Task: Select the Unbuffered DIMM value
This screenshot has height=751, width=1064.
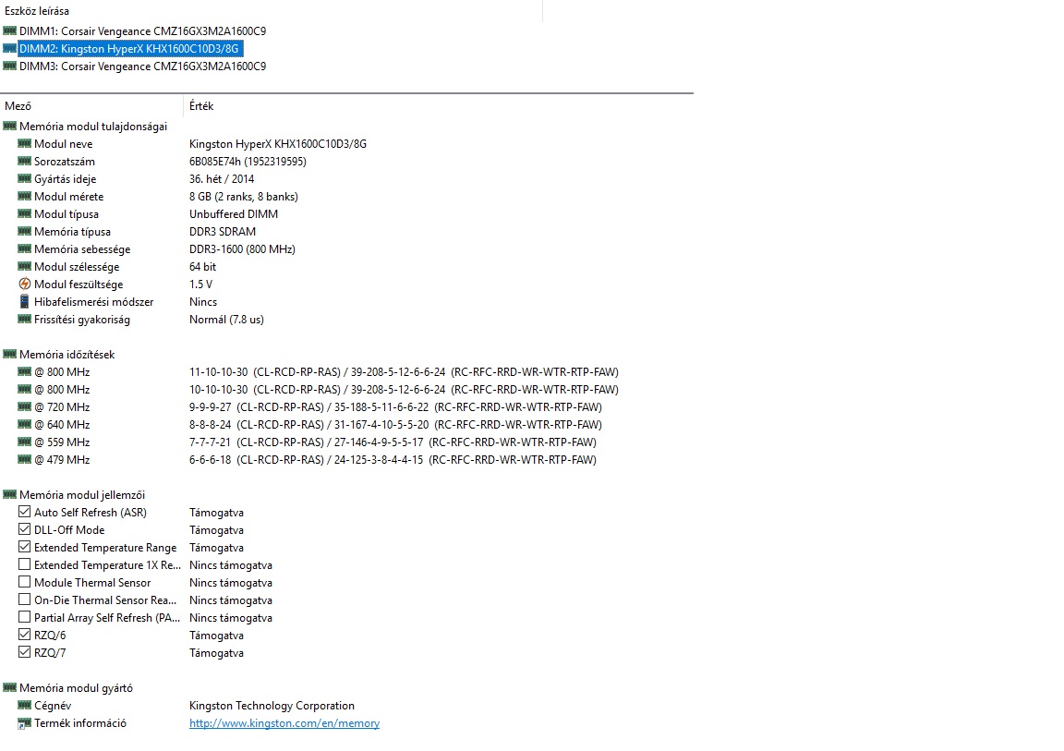Action: pos(234,214)
